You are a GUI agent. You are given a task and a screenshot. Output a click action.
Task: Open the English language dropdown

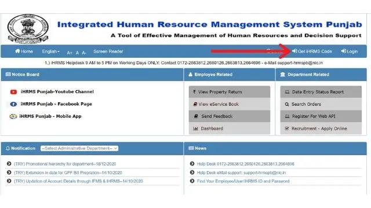[x=50, y=51]
